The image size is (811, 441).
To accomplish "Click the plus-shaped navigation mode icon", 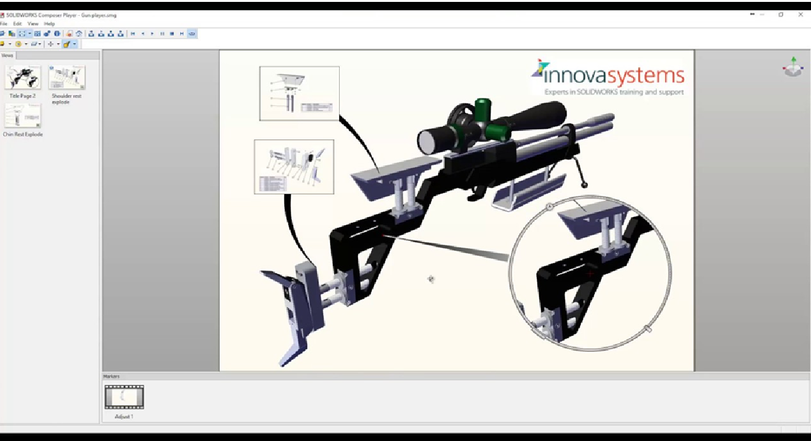I will coord(51,44).
